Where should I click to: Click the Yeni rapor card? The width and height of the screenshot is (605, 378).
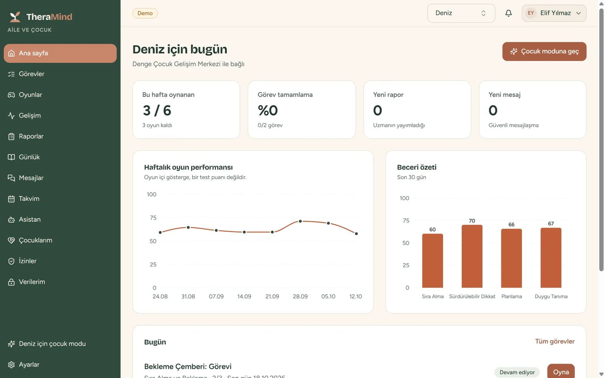[417, 110]
